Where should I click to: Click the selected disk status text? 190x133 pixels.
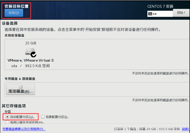(147, 129)
